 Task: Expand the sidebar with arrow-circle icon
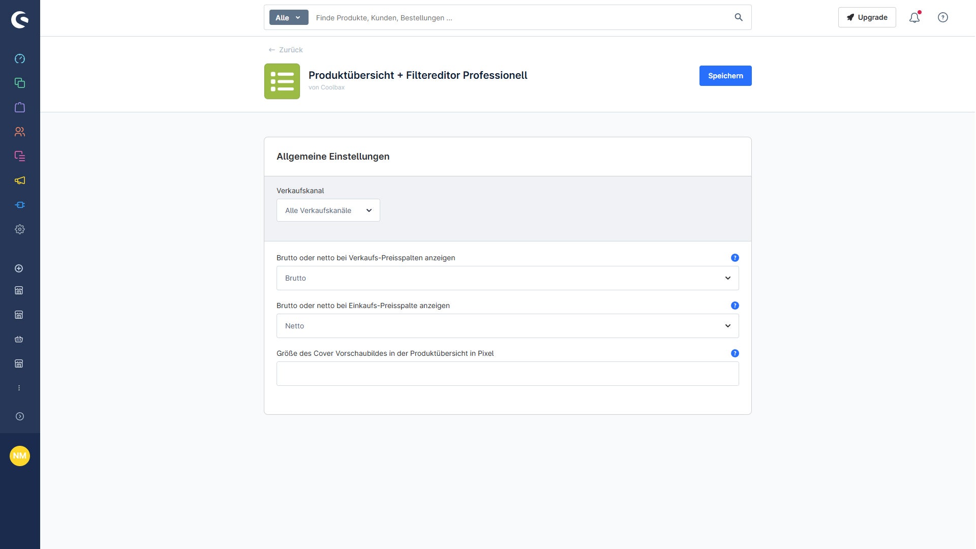[x=20, y=416]
